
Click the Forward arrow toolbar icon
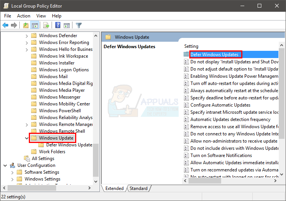tap(14, 25)
